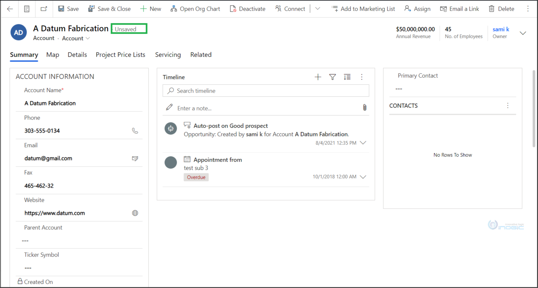Click the Appointment from title

pyautogui.click(x=218, y=160)
